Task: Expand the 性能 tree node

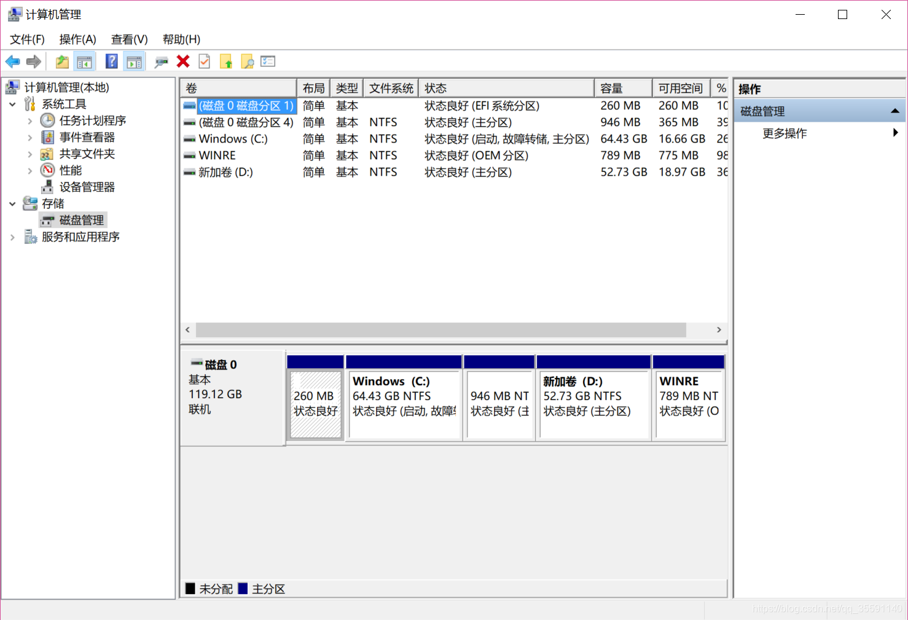Action: 29,171
